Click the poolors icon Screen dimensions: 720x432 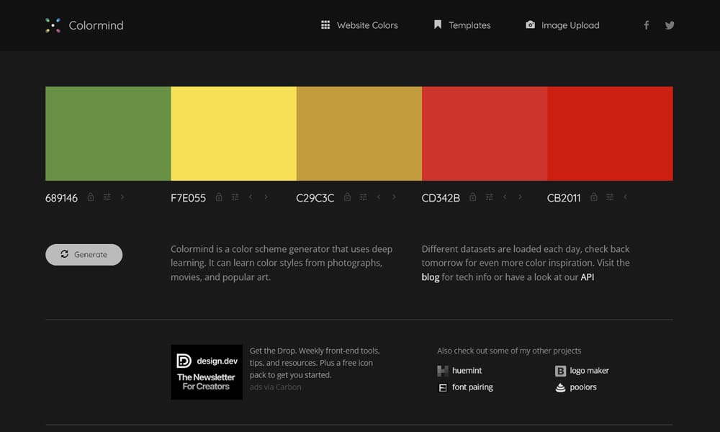559,387
